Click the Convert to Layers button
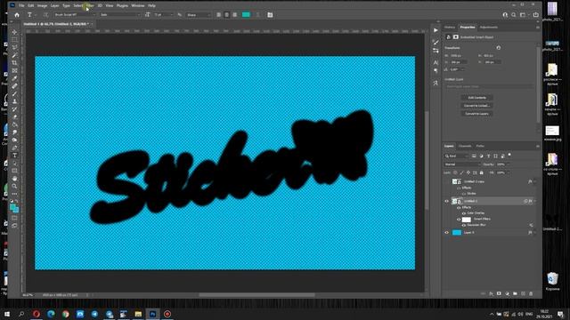 click(477, 114)
